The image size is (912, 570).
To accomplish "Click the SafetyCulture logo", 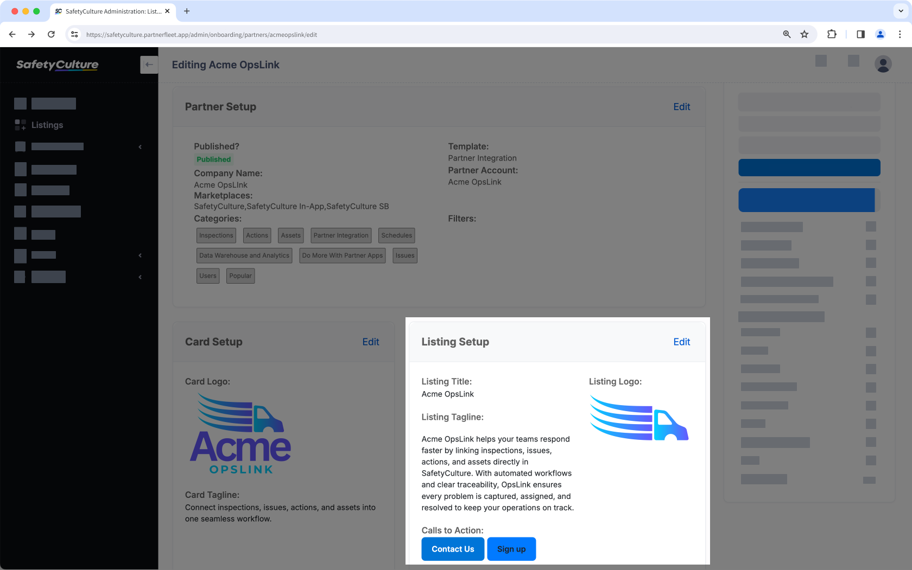I will click(x=58, y=65).
